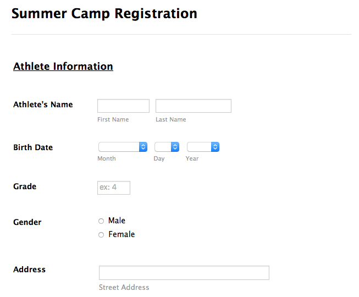Click the Grade input field
Screen dimensions: 359x297
114,188
